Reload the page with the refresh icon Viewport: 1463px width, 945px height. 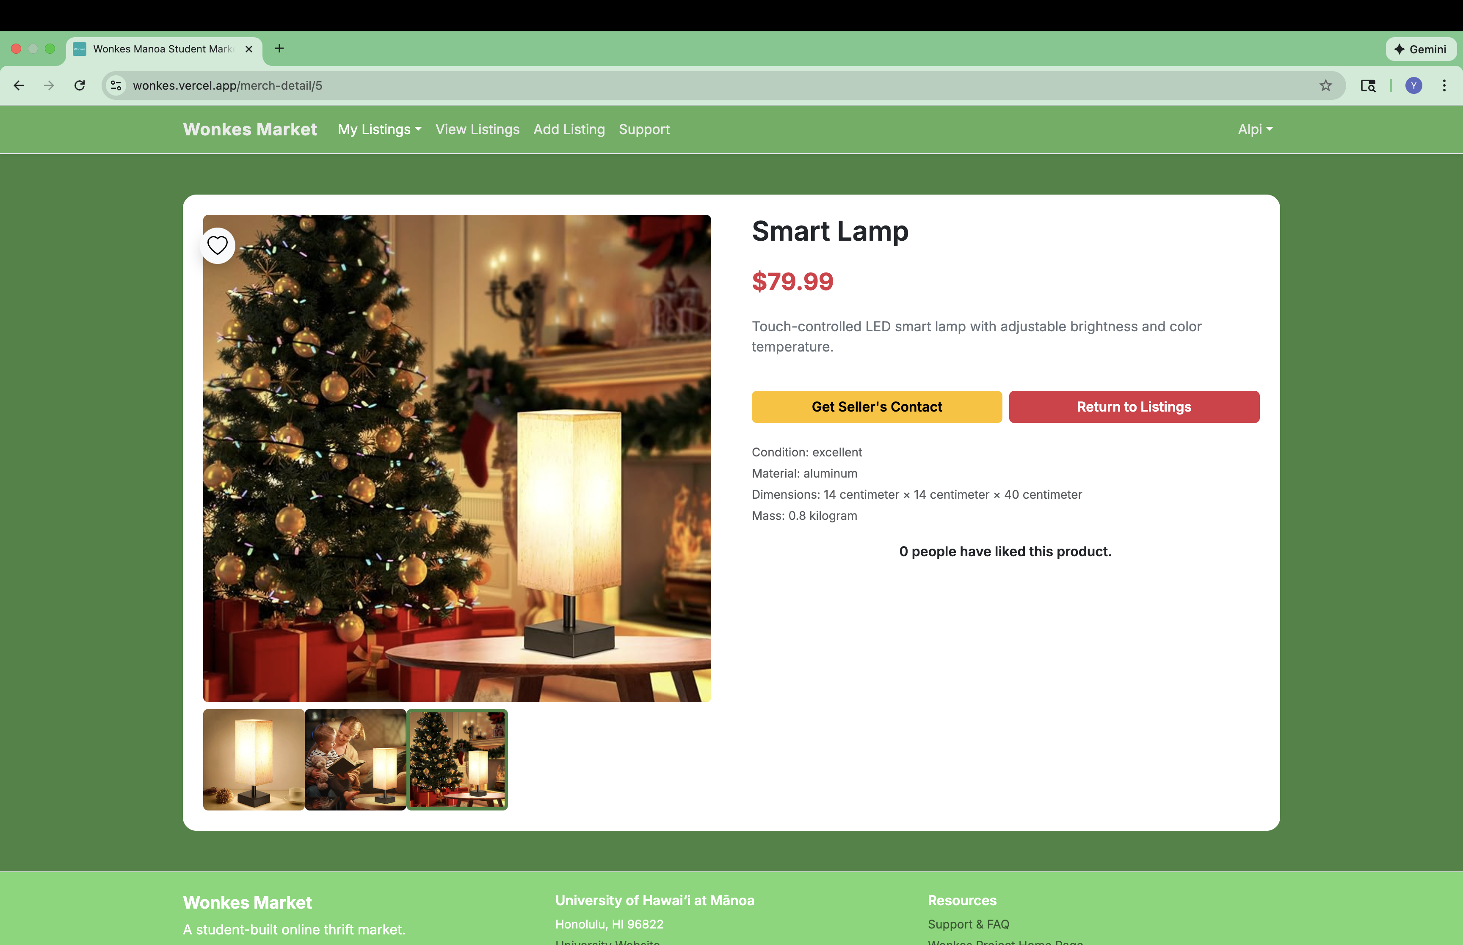(80, 85)
